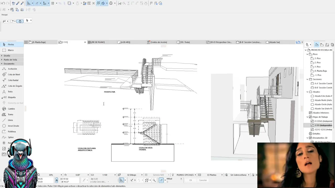335x188 pixels.
Task: Open the 03 Plantas model view dropdown
Action: point(210,175)
